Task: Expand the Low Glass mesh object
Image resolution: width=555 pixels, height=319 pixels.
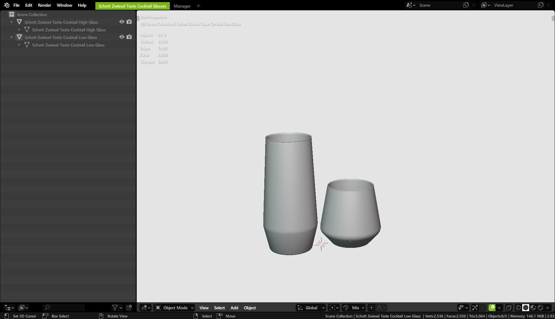Action: (19, 45)
